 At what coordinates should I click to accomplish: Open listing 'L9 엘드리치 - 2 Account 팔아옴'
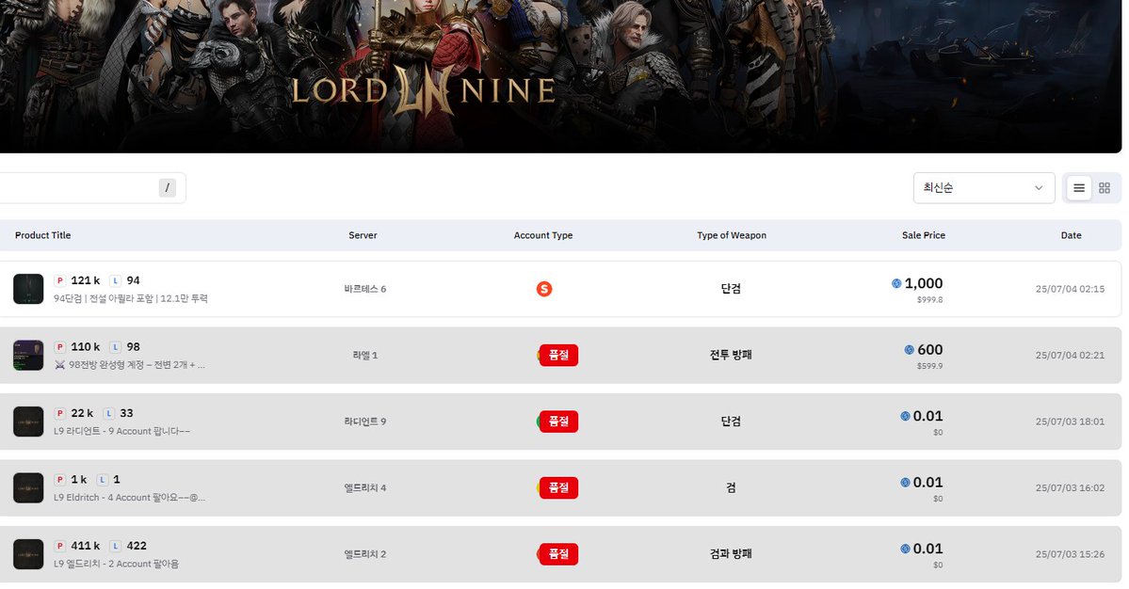116,564
